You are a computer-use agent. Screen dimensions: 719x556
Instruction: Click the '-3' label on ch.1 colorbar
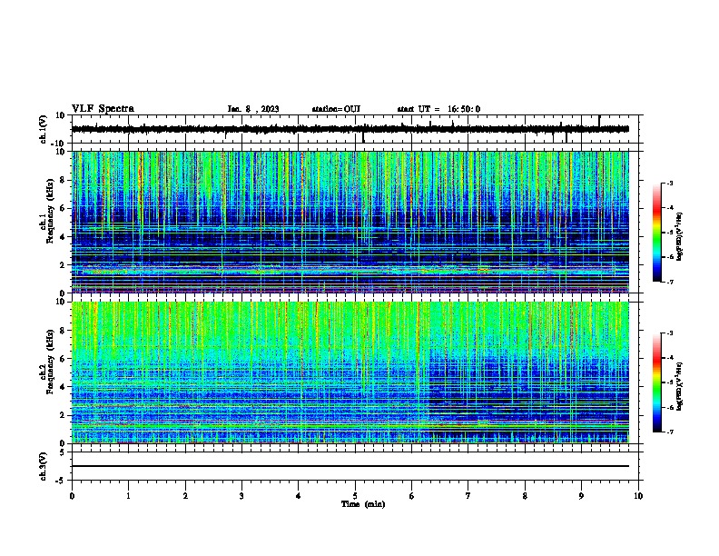tap(669, 184)
